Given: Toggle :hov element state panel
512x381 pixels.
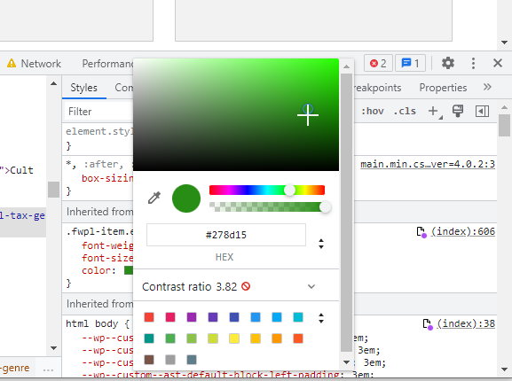Looking at the screenshot, I should [373, 111].
